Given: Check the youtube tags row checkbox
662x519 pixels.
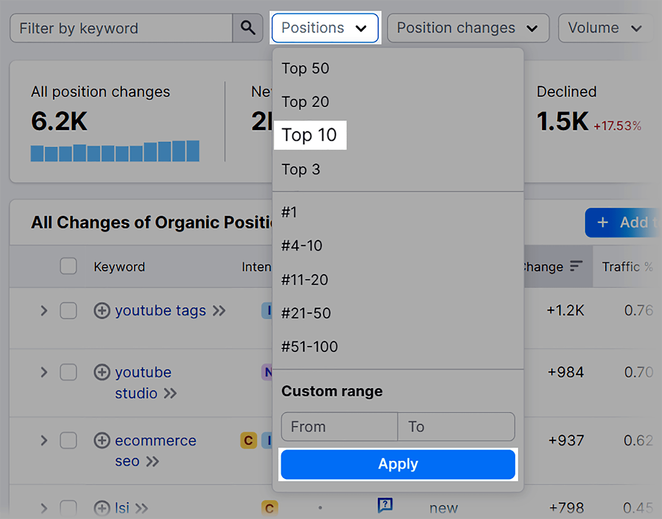Looking at the screenshot, I should 68,310.
